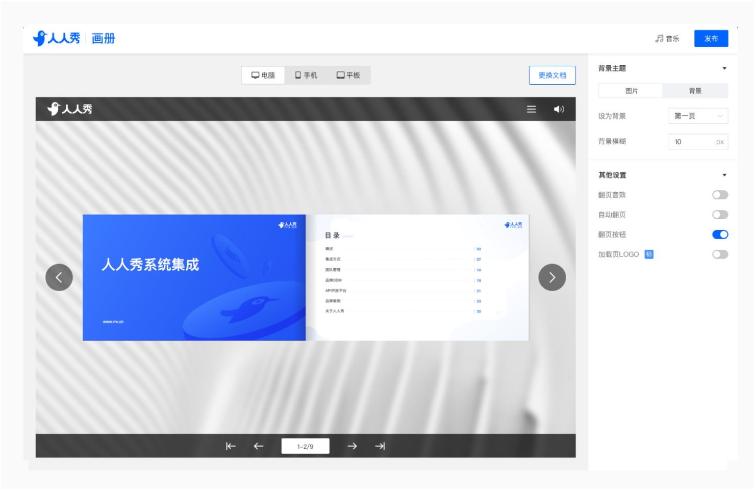Click the page number box showing 1-2/9
Screen dimensions: 755x490
[305, 446]
